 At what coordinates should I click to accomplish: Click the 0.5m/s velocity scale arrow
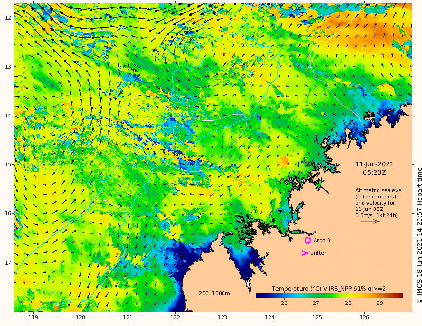click(x=370, y=221)
